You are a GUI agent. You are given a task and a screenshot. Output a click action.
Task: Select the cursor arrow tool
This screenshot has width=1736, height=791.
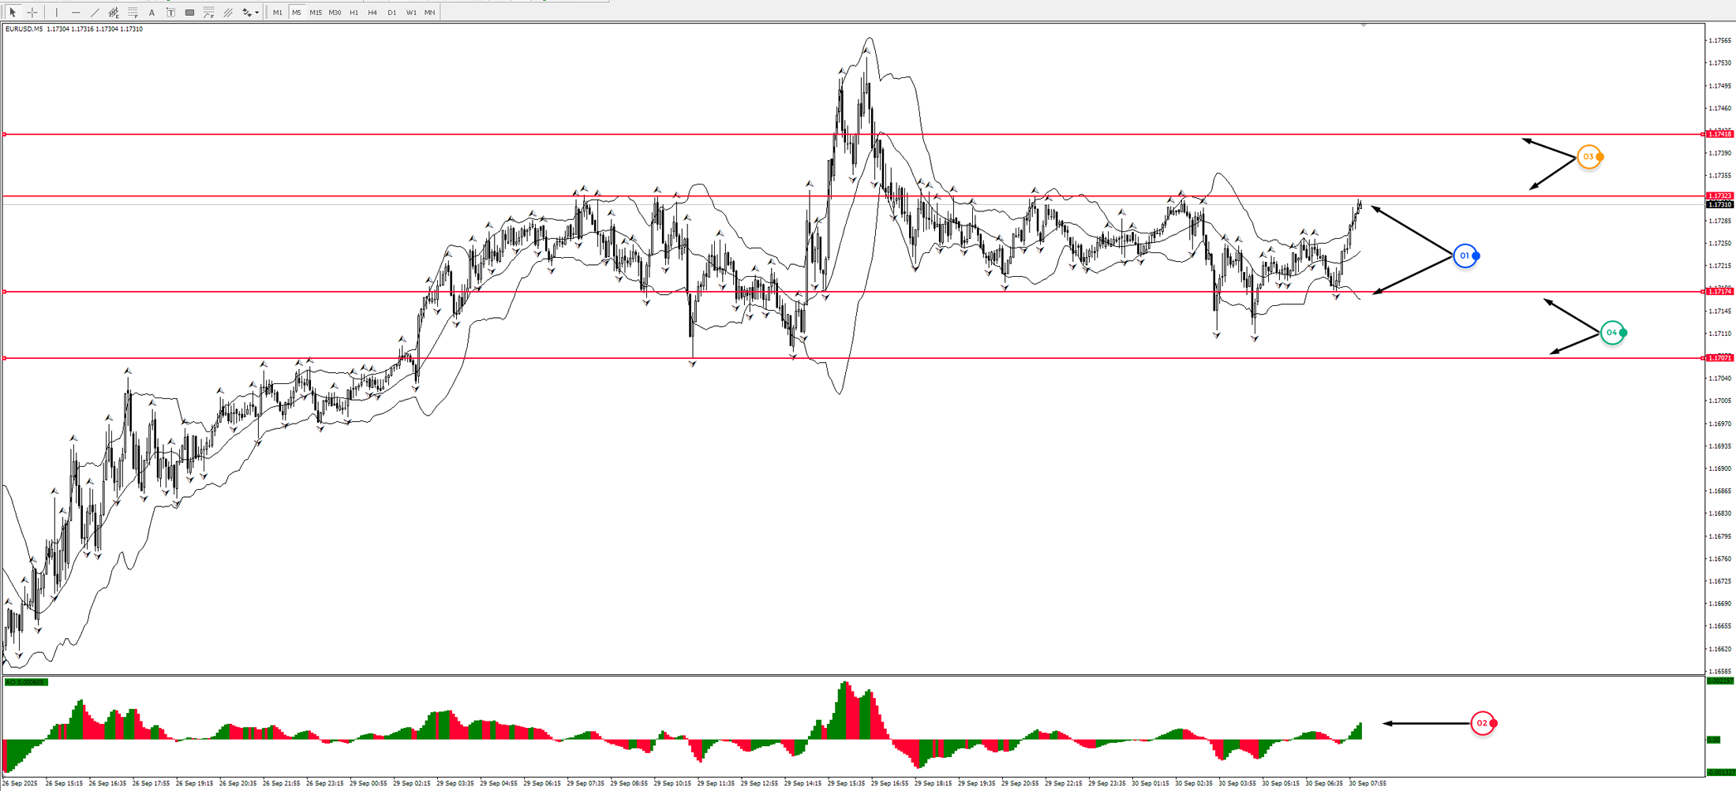tap(13, 13)
